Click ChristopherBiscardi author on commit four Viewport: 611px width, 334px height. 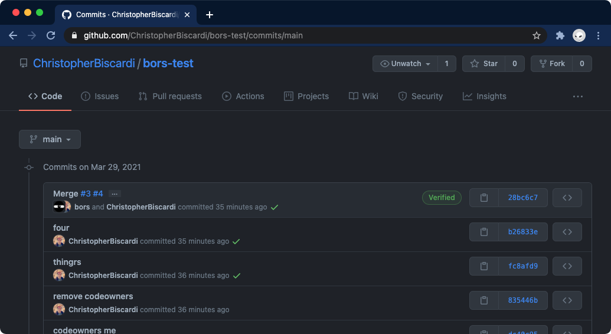click(x=103, y=241)
